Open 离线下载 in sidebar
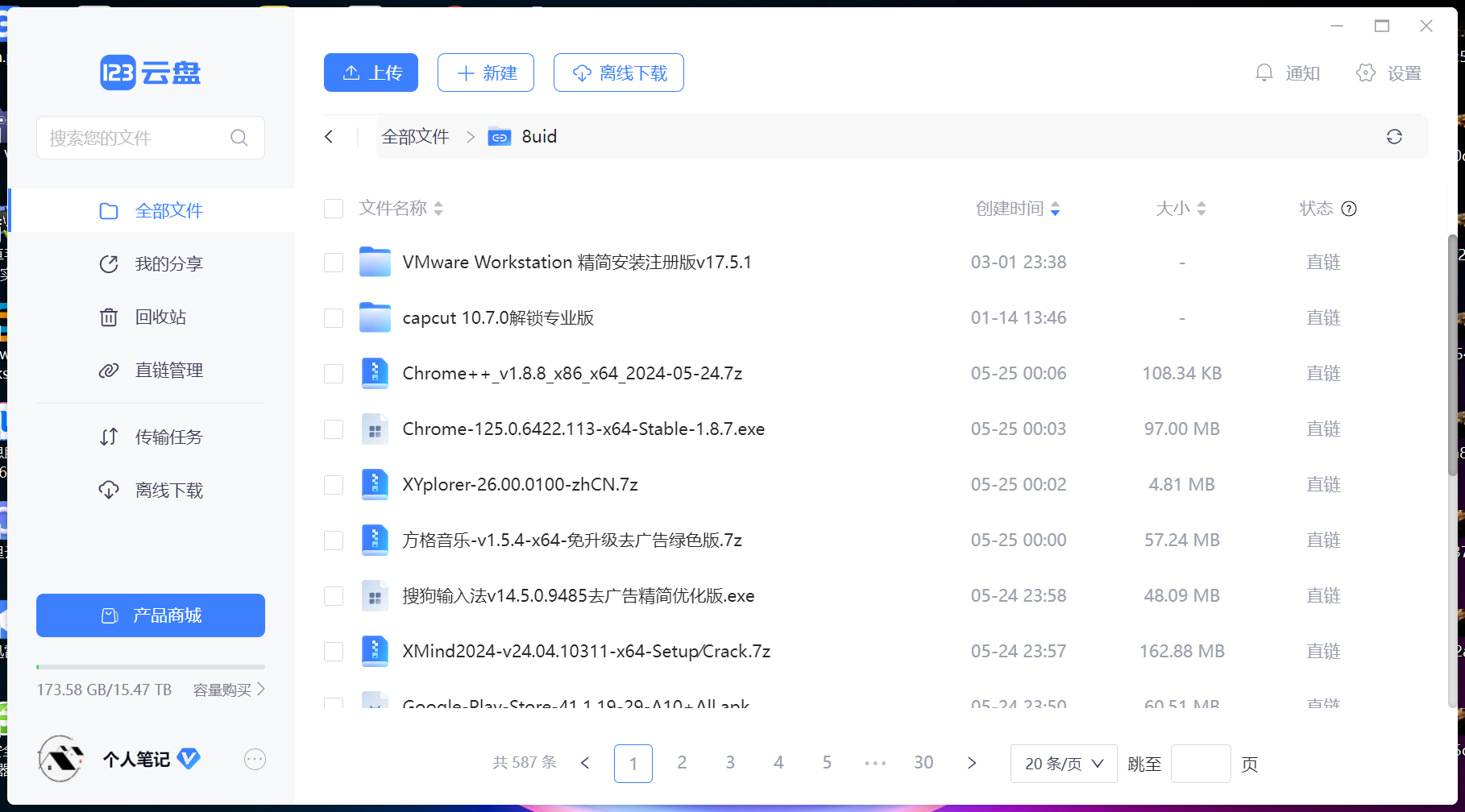The image size is (1465, 812). [x=151, y=491]
